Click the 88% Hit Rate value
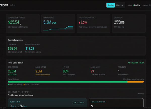 coord(66,71)
